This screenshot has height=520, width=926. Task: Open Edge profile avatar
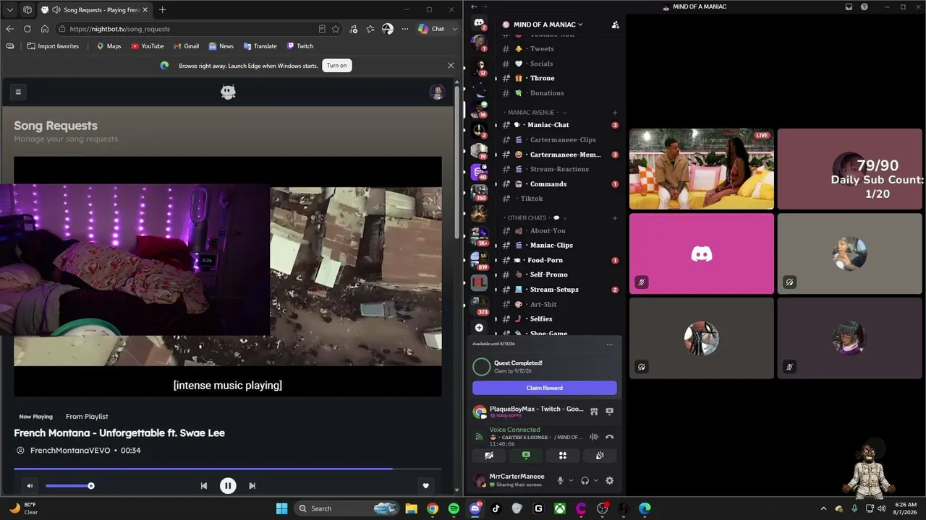388,29
